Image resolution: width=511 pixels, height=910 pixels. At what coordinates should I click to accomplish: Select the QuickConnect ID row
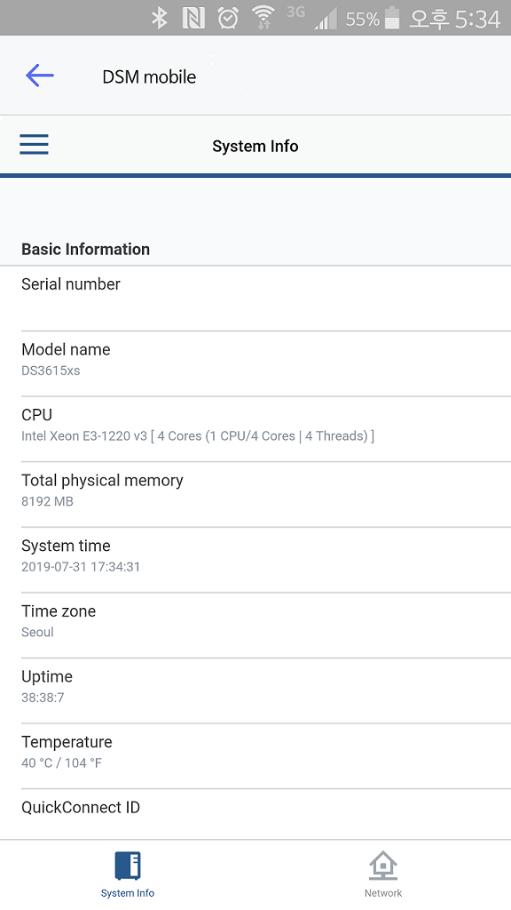click(255, 807)
